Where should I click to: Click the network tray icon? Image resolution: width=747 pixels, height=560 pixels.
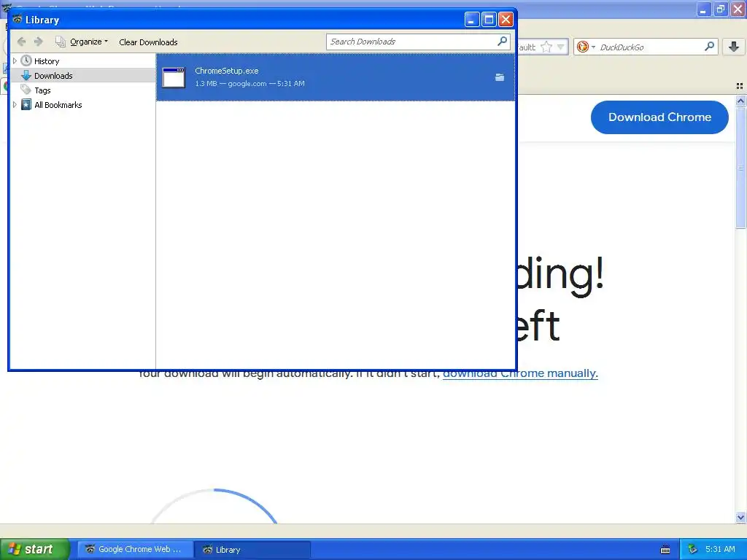pyautogui.click(x=693, y=550)
